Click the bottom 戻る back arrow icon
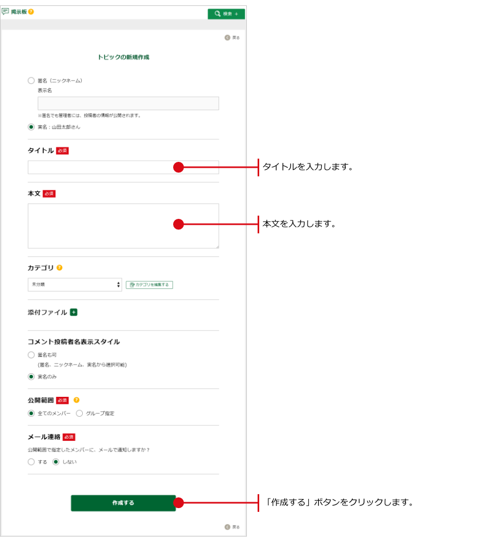484x542 pixels. click(227, 527)
